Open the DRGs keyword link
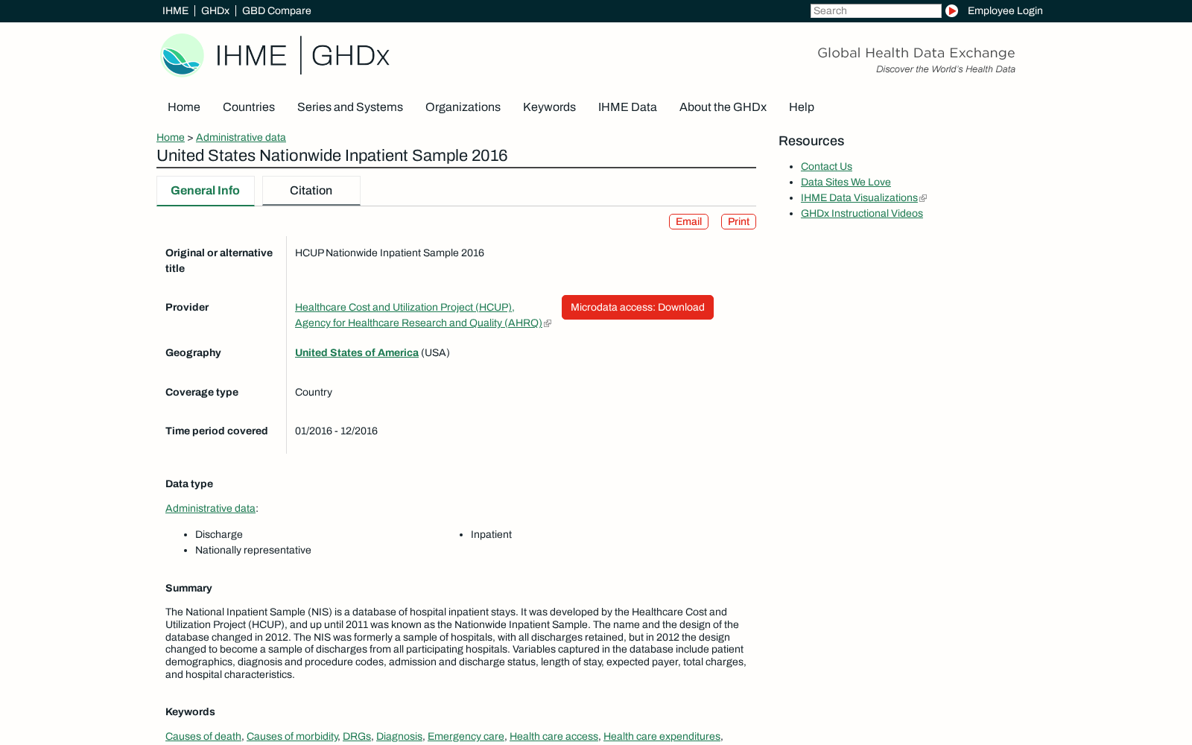 click(357, 736)
